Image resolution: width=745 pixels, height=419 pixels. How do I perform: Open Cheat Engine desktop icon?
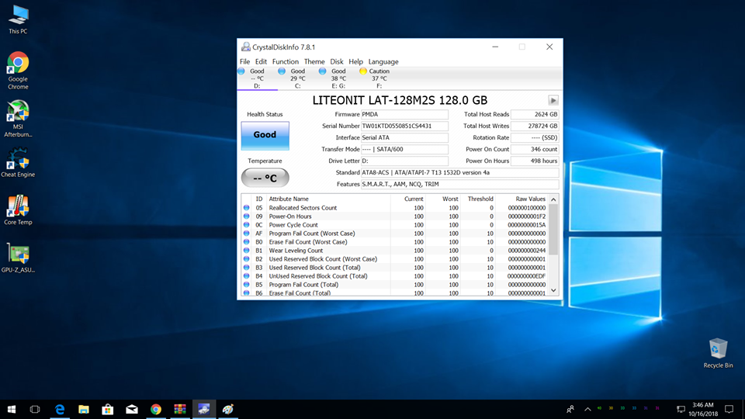[18, 161]
